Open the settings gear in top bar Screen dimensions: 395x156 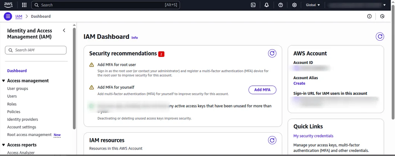(294, 5)
